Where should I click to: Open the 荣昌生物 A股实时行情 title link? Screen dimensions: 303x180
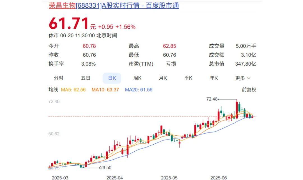coord(114,6)
